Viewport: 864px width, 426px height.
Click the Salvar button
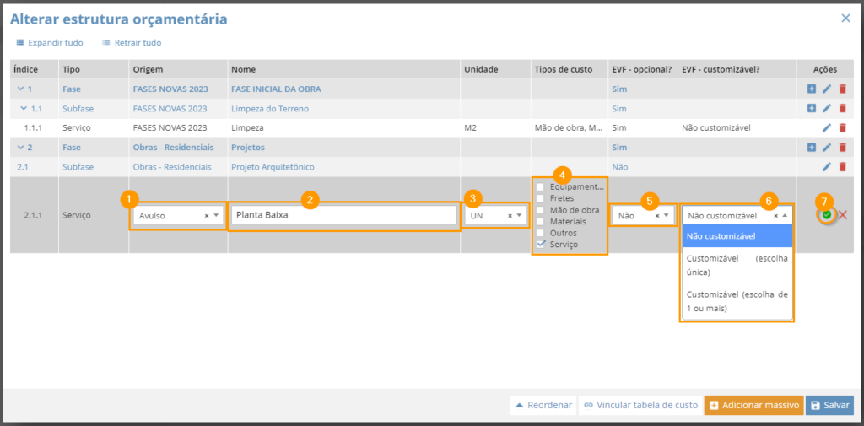click(x=829, y=405)
